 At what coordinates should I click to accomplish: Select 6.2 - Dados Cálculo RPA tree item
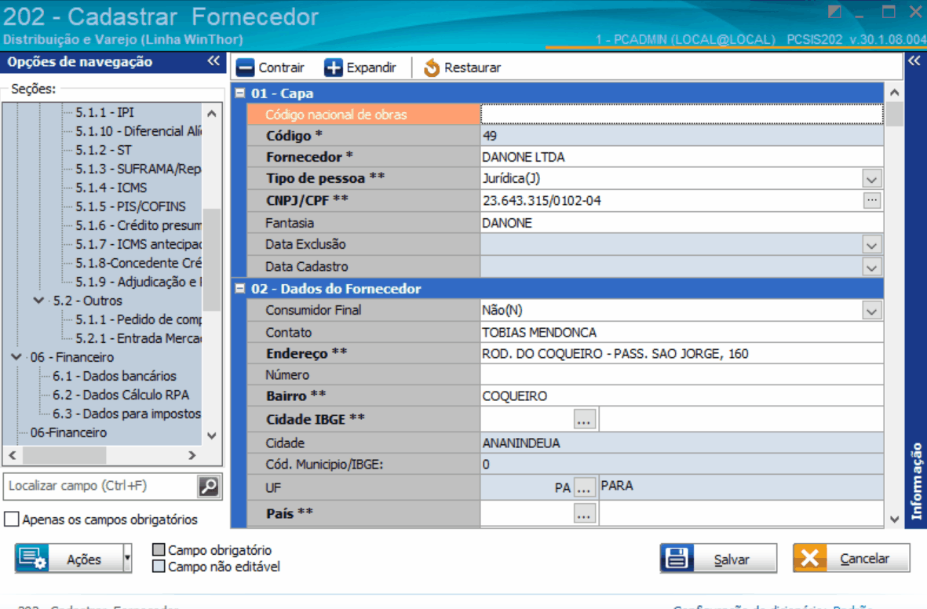pos(121,395)
